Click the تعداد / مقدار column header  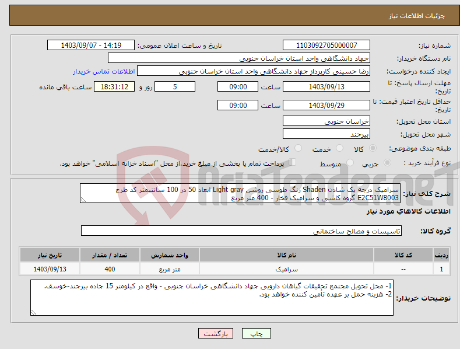[x=110, y=255]
